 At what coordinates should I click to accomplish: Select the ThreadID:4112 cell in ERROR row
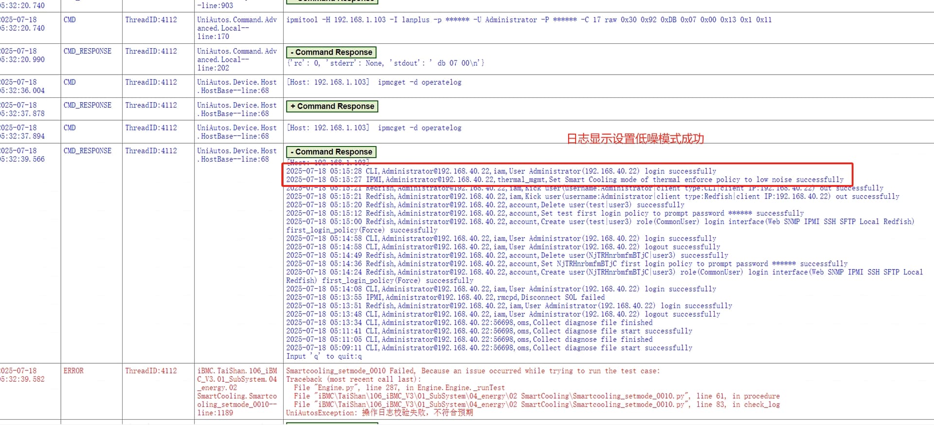tap(151, 371)
